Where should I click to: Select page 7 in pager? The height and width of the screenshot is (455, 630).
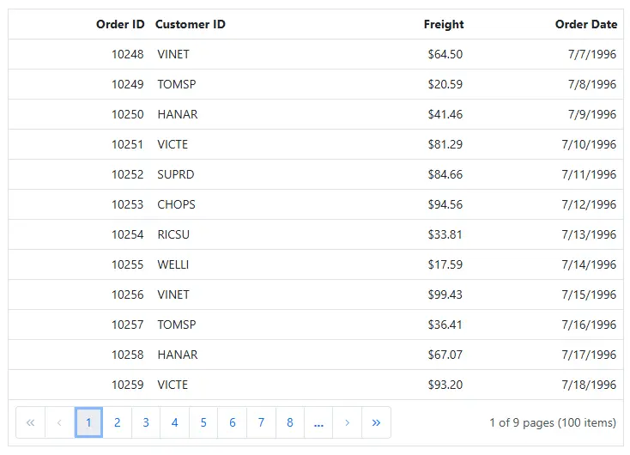[x=261, y=422]
